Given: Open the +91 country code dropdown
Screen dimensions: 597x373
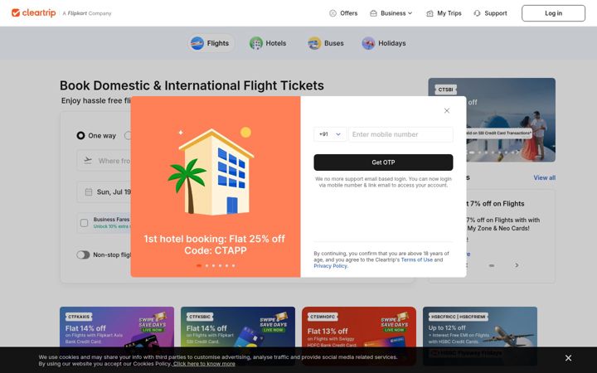Looking at the screenshot, I should [330, 134].
